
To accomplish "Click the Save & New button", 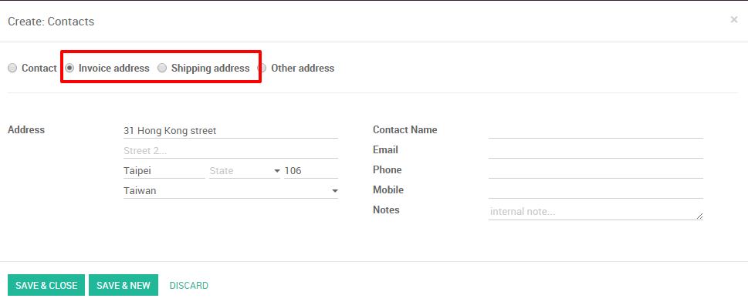I will click(x=124, y=285).
